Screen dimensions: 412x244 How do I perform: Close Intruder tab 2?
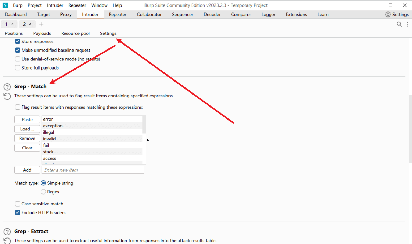pos(30,24)
